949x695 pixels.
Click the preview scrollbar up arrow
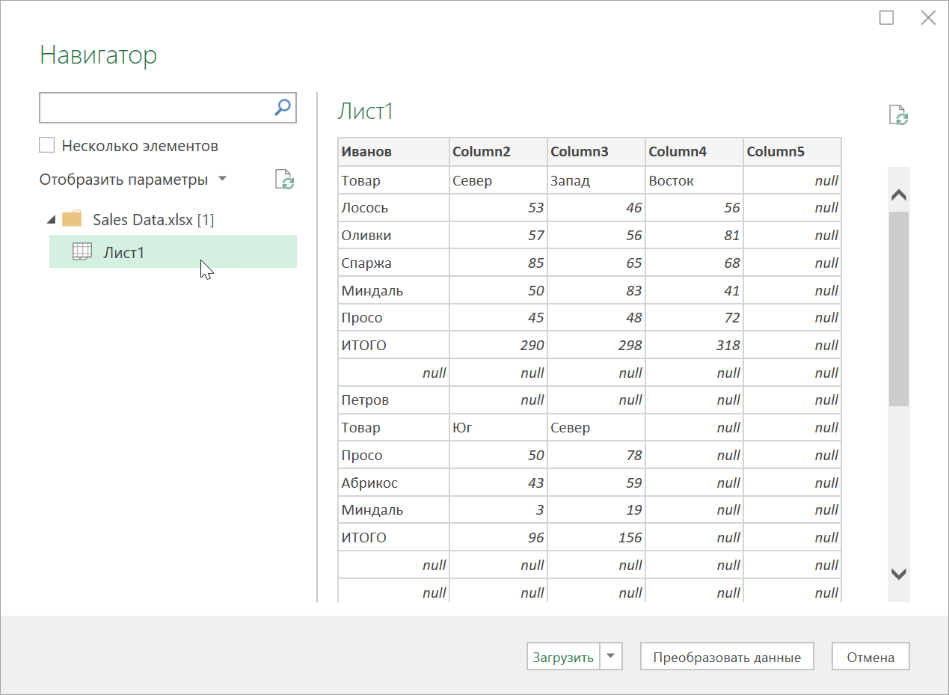click(899, 195)
